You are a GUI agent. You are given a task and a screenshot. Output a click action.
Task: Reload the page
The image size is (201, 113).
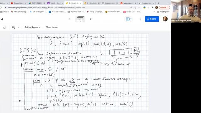pos(1,8)
